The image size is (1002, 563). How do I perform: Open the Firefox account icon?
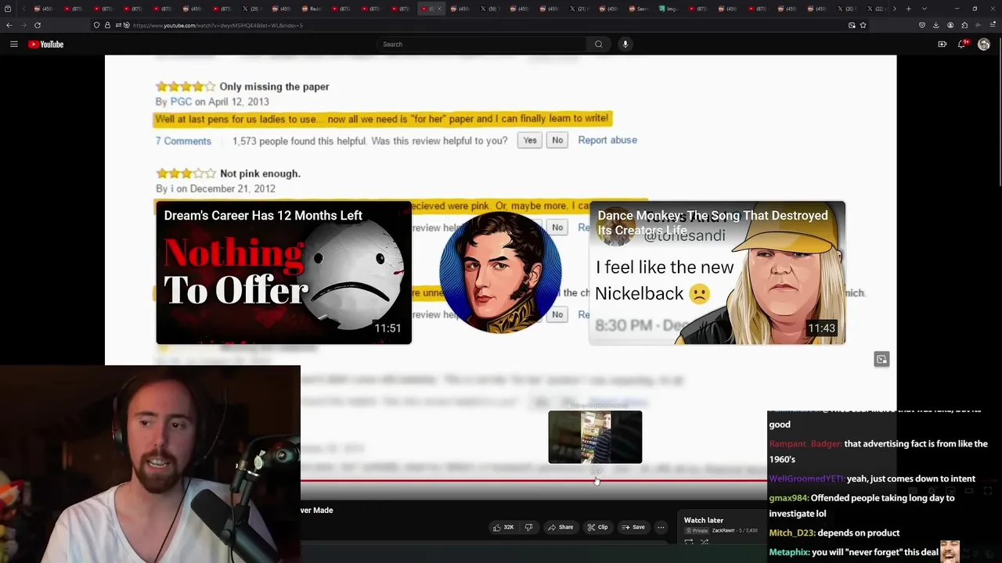point(950,25)
